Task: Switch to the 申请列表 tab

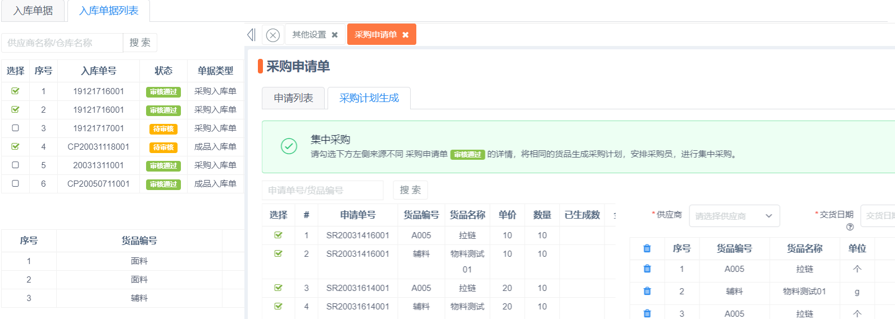Action: pyautogui.click(x=293, y=98)
